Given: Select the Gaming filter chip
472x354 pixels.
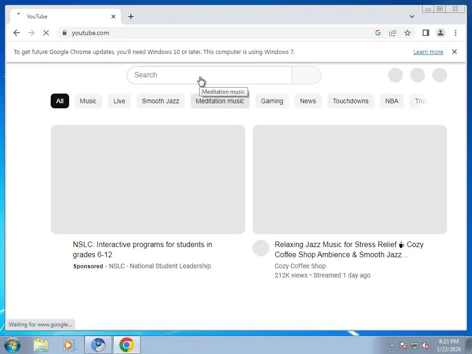Looking at the screenshot, I should (272, 101).
